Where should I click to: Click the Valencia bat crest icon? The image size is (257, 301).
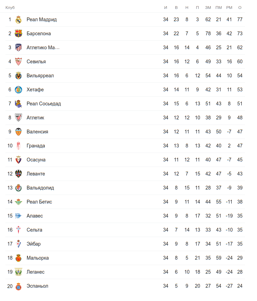18,132
